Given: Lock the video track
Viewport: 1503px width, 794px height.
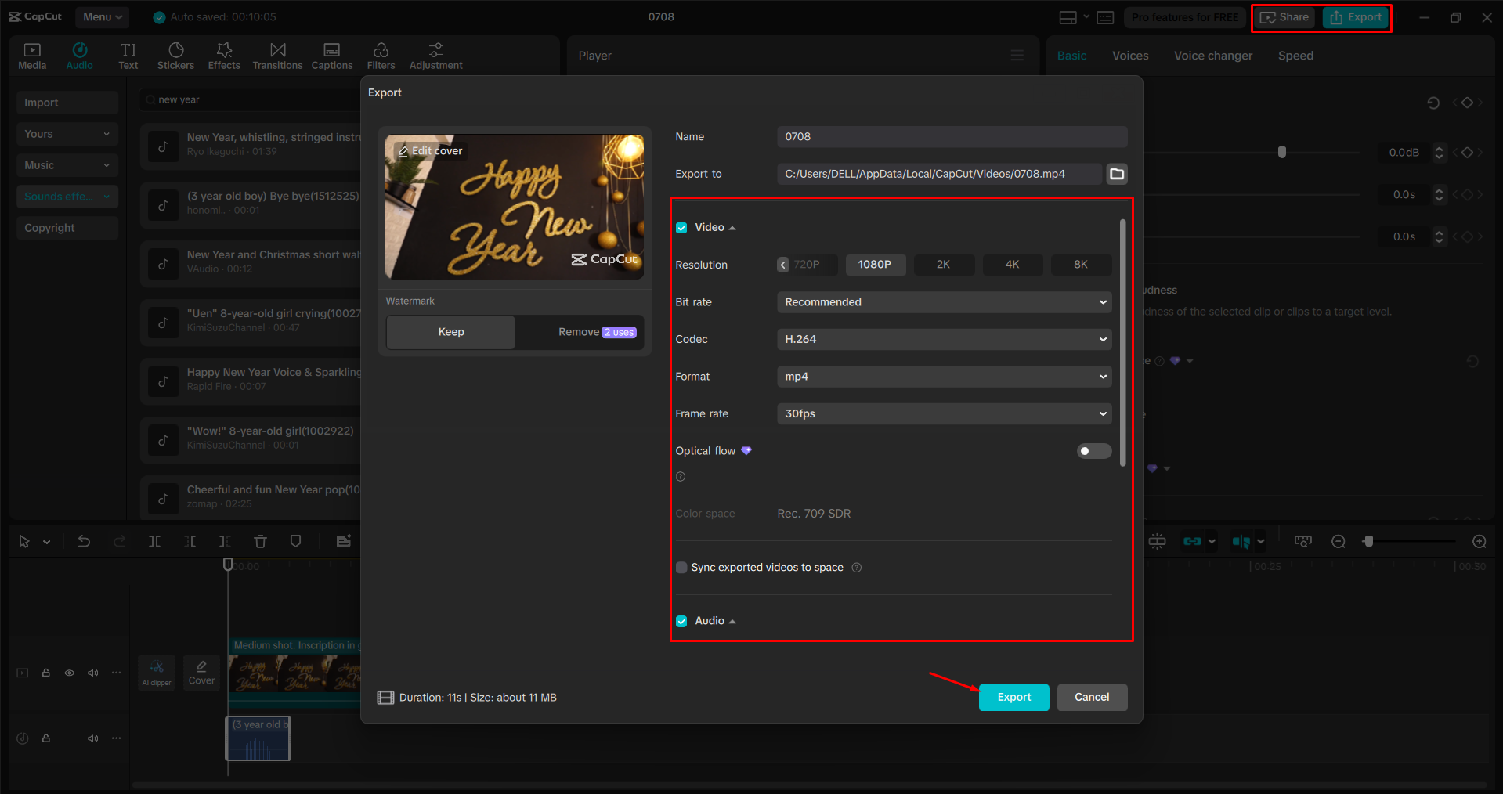Looking at the screenshot, I should (46, 673).
